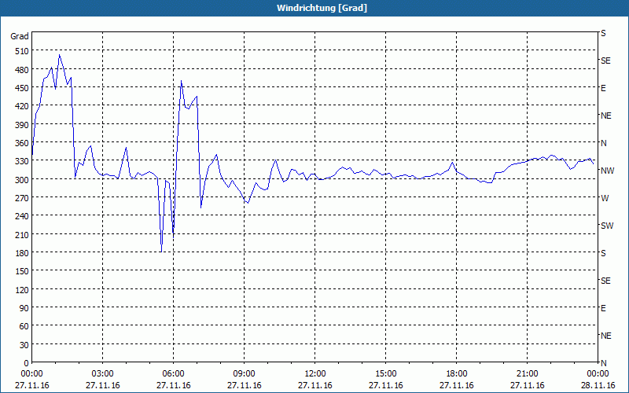Click the 27.11.16 date under 21:00

[x=527, y=385]
